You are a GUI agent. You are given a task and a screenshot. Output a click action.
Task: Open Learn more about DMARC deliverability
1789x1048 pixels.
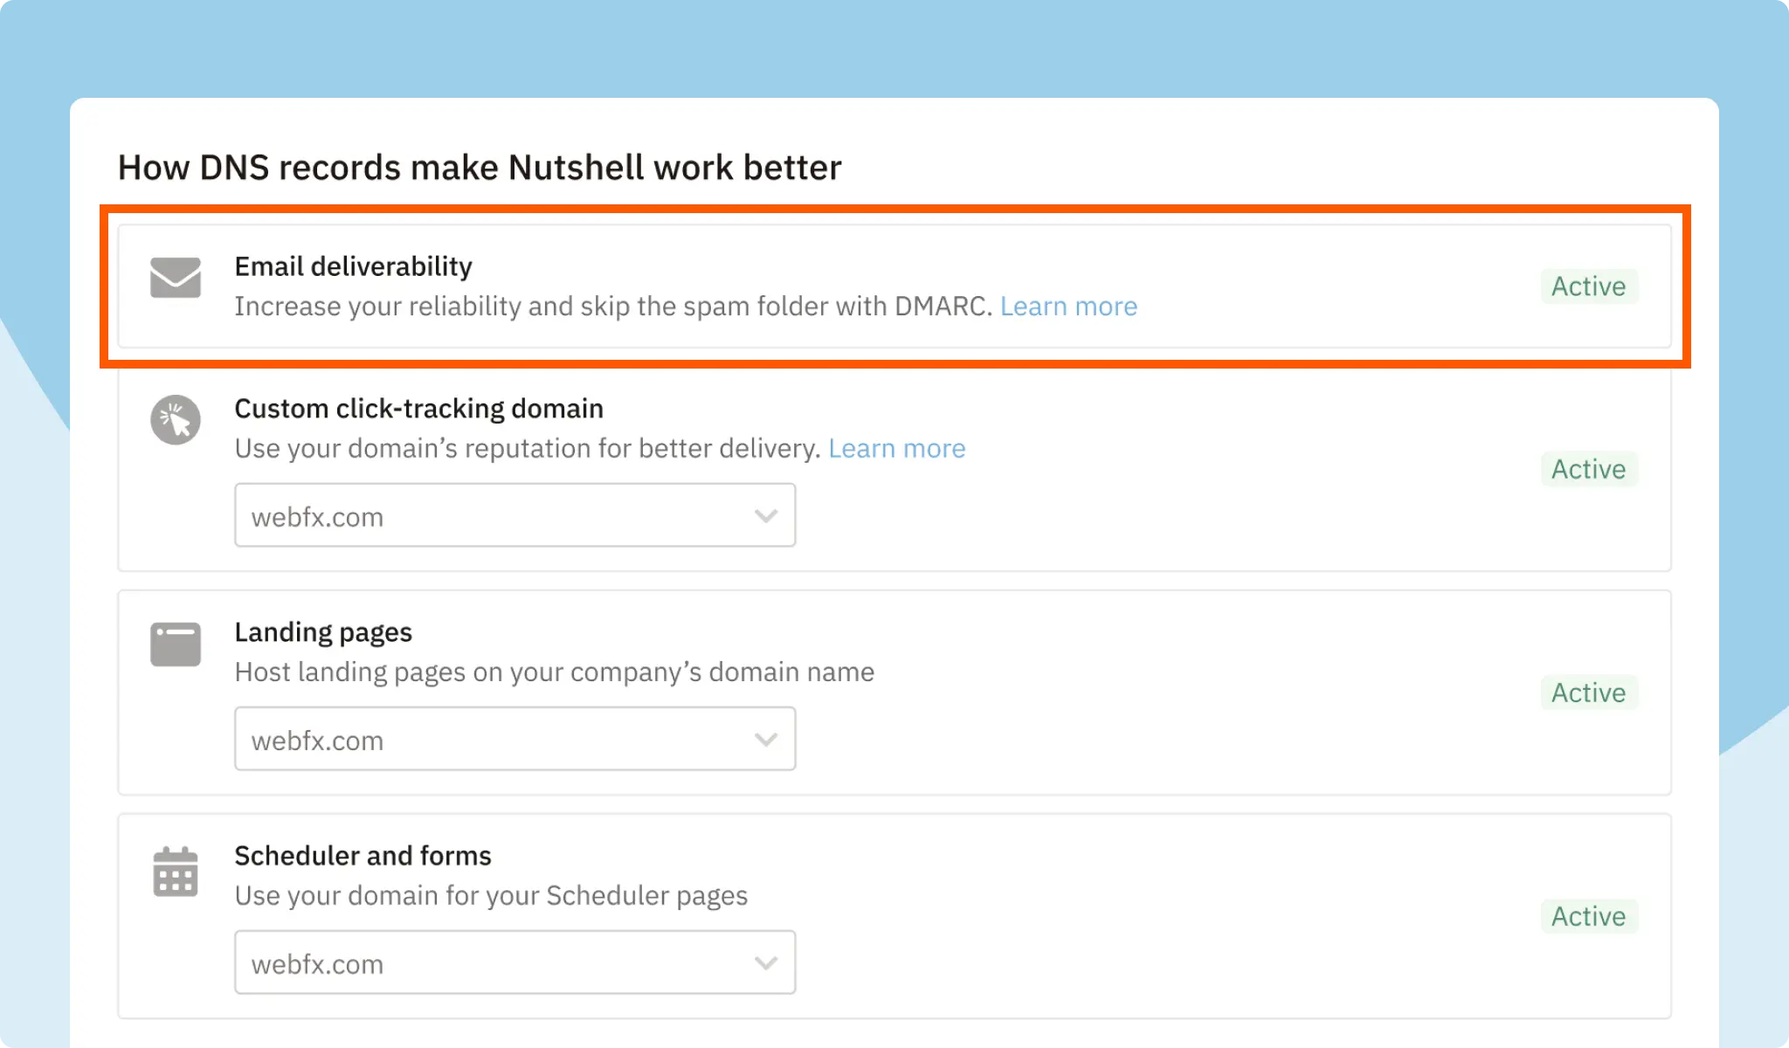tap(1069, 306)
